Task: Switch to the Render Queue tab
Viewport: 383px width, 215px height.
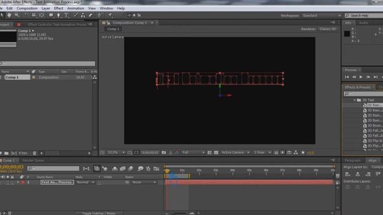Action: coord(34,161)
